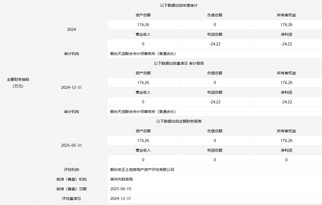The height and width of the screenshot is (205, 322).
Task: Click 审计机构 firm name under the 2024 section
Action: coord(143,54)
